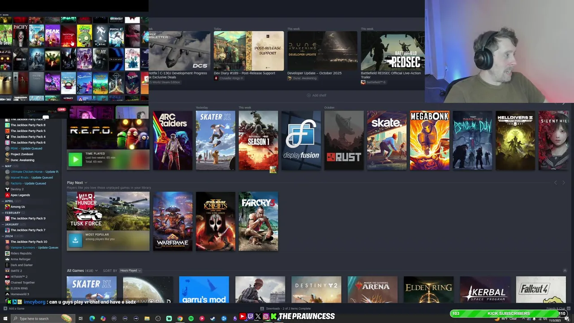Select HITMAN 2 in sidebar
The height and width of the screenshot is (323, 574).
click(x=18, y=276)
